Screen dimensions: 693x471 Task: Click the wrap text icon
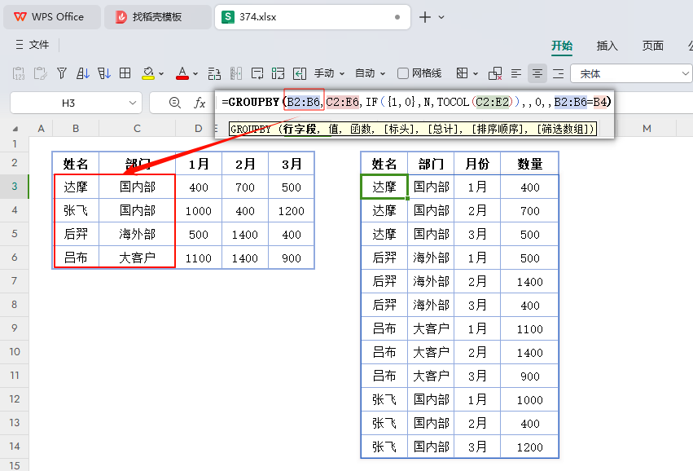tap(257, 73)
